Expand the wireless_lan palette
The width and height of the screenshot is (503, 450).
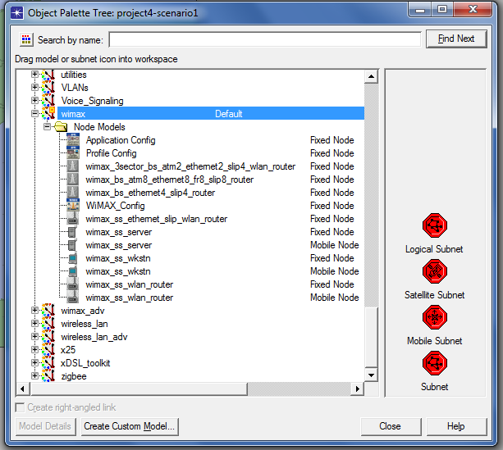click(34, 324)
